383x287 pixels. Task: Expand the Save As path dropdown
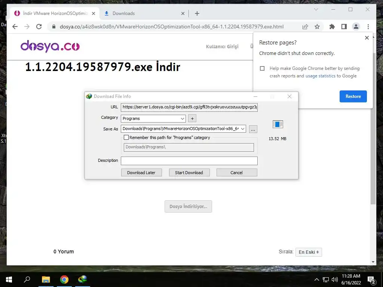(x=242, y=129)
